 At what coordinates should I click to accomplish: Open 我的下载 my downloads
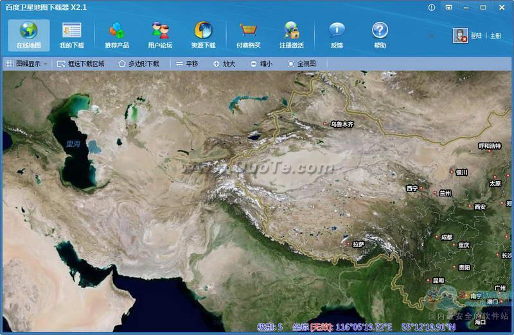[72, 35]
